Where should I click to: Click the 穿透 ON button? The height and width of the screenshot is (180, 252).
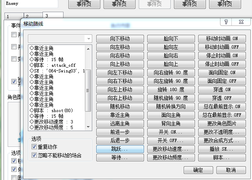(x=222, y=90)
